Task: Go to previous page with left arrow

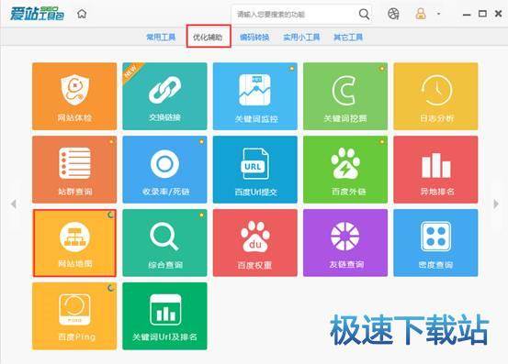Action: point(14,204)
